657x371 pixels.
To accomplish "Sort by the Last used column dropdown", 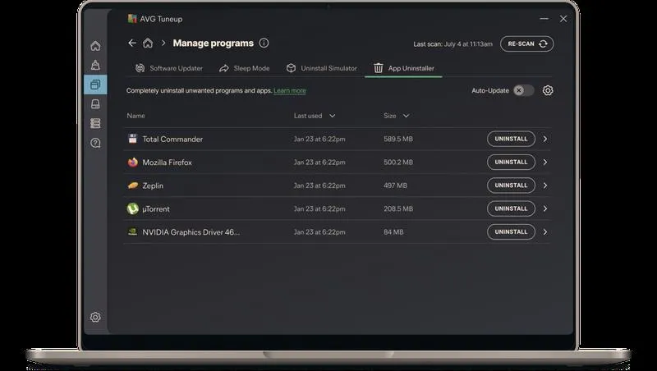I will coord(333,116).
